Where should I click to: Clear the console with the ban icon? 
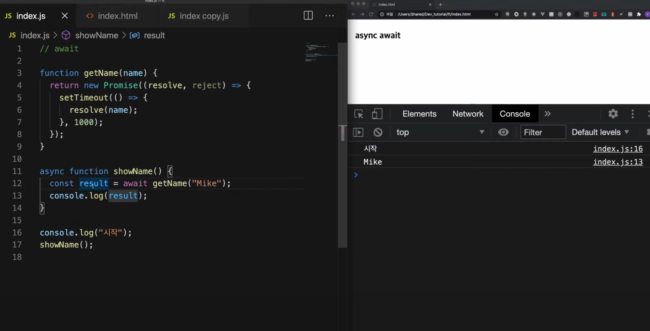(x=378, y=132)
